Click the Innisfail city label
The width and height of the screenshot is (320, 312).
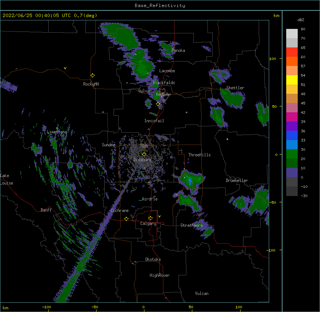point(154,121)
